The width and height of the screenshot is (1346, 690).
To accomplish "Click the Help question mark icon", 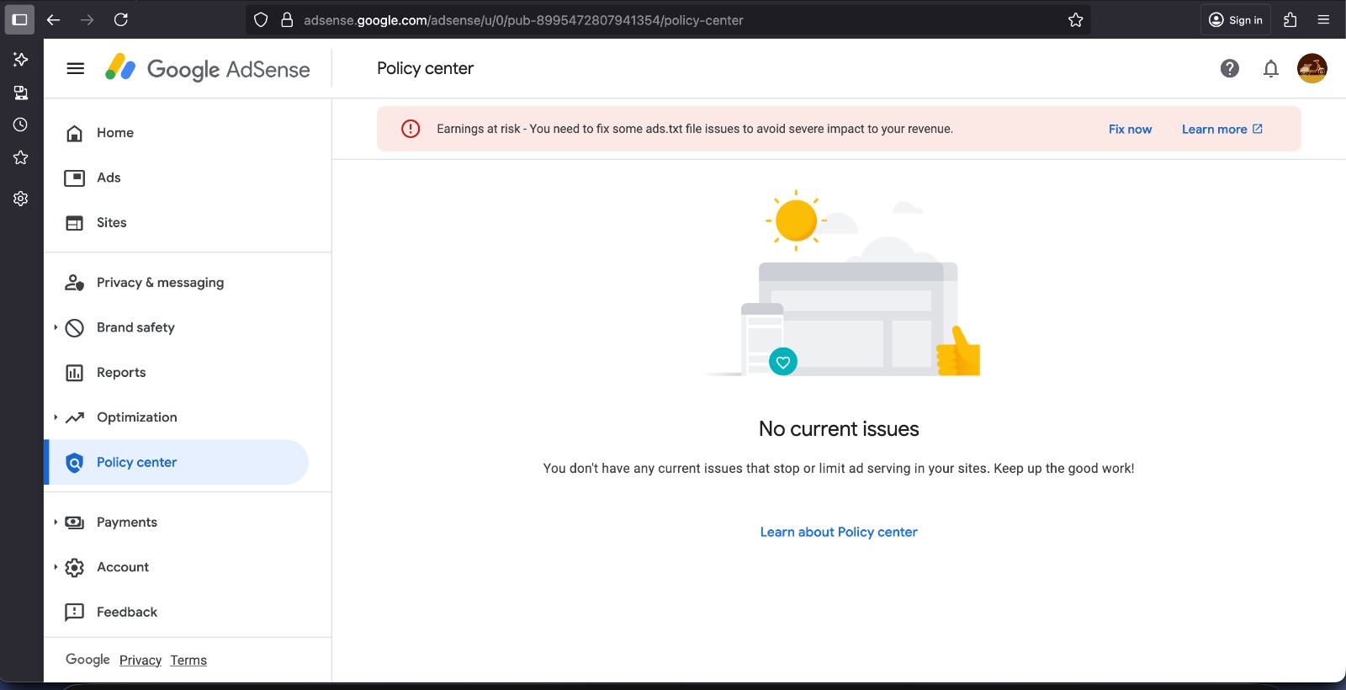I will 1229,69.
